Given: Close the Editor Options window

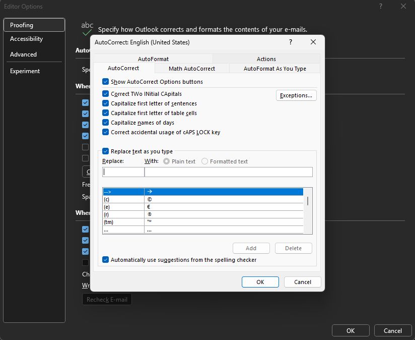Looking at the screenshot, I should click(x=403, y=6).
